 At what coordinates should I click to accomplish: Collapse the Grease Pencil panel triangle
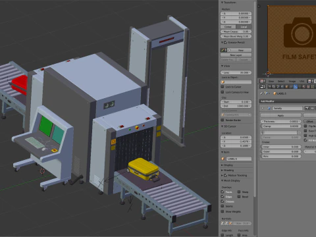click(x=222, y=42)
